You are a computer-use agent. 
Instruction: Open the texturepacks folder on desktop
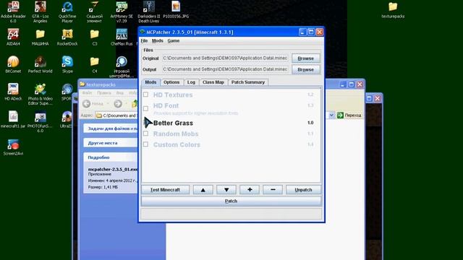point(393,9)
